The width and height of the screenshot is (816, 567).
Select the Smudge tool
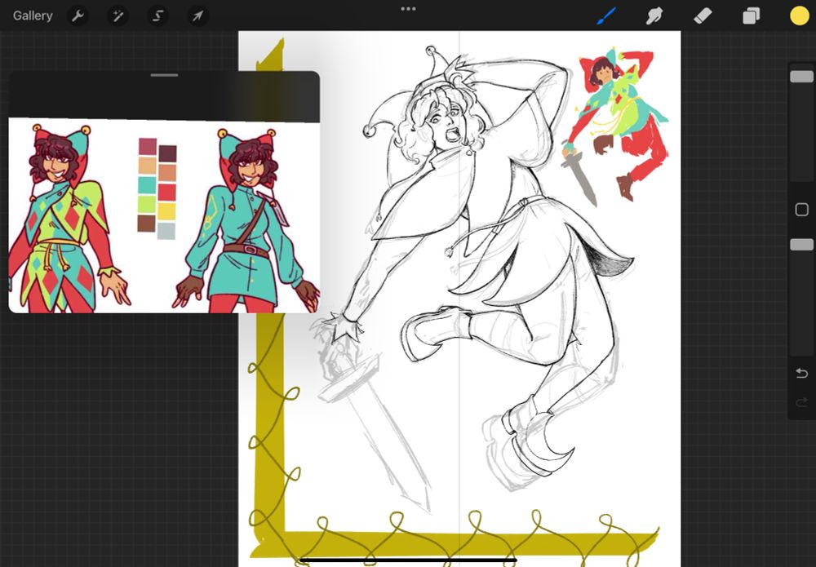[x=654, y=16]
